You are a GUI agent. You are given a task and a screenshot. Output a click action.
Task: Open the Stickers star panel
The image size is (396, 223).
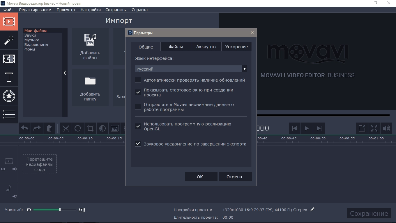coord(9,96)
